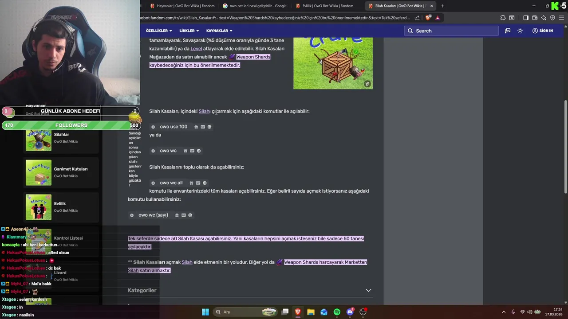Expand the KAYNAKLAR dropdown menu
Viewport: 568px width, 319px height.
(x=219, y=31)
